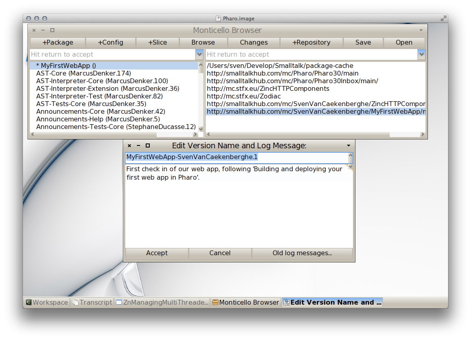Select the Pharo30Inbox/main/ repository

pyautogui.click(x=315, y=81)
